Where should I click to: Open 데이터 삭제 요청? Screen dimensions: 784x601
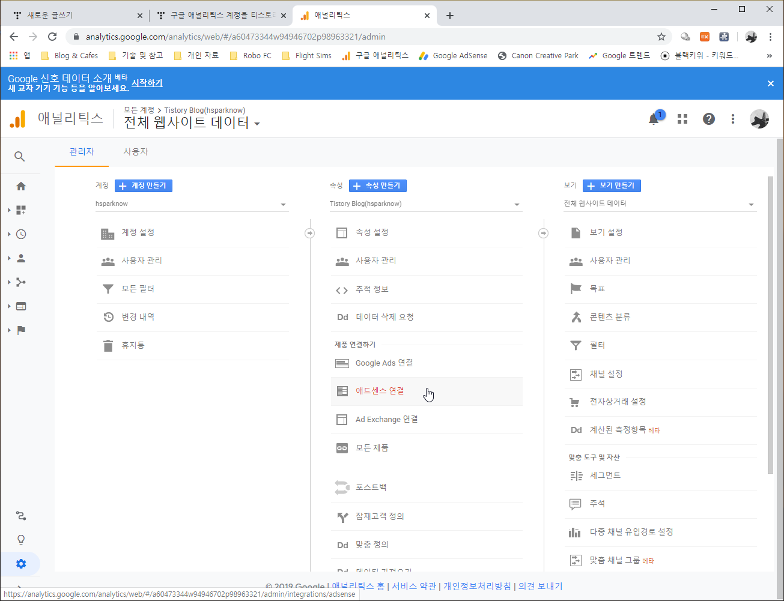coord(427,318)
